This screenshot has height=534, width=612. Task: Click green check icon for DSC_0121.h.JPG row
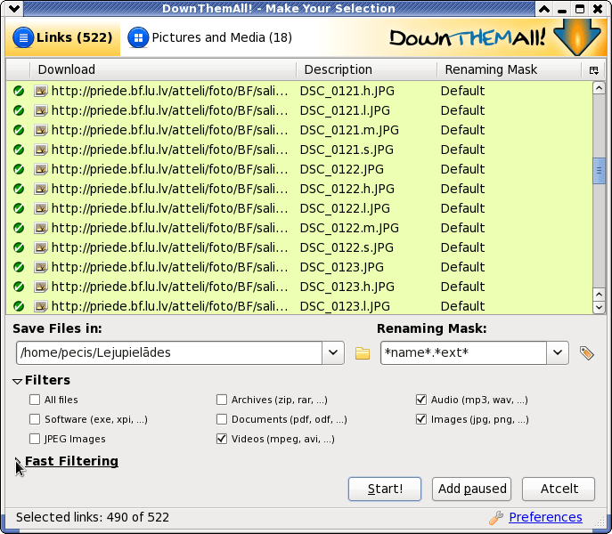[x=19, y=91]
